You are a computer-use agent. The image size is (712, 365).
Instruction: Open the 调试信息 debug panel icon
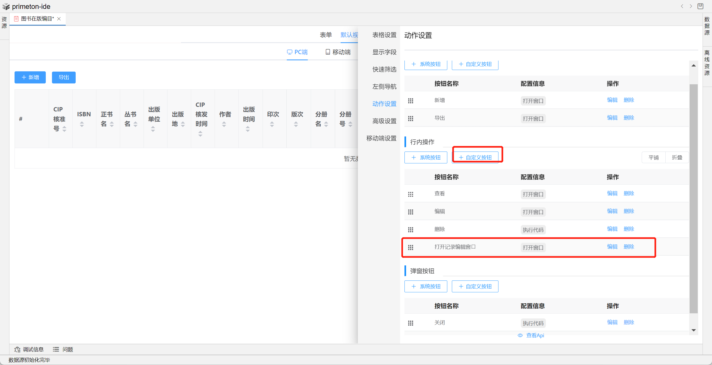[x=18, y=349]
